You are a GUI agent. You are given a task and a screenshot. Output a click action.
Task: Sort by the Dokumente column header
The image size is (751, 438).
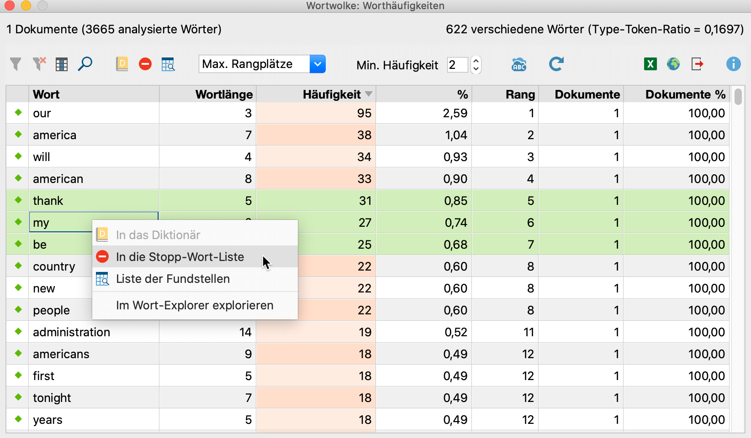point(581,94)
